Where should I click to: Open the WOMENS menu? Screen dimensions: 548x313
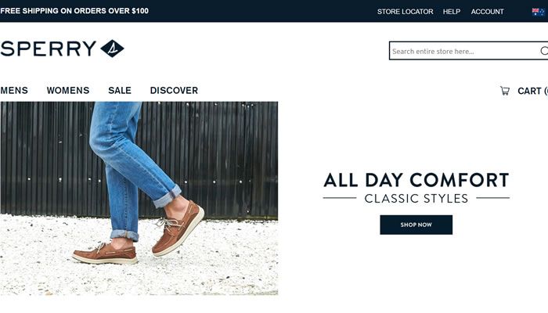(68, 91)
